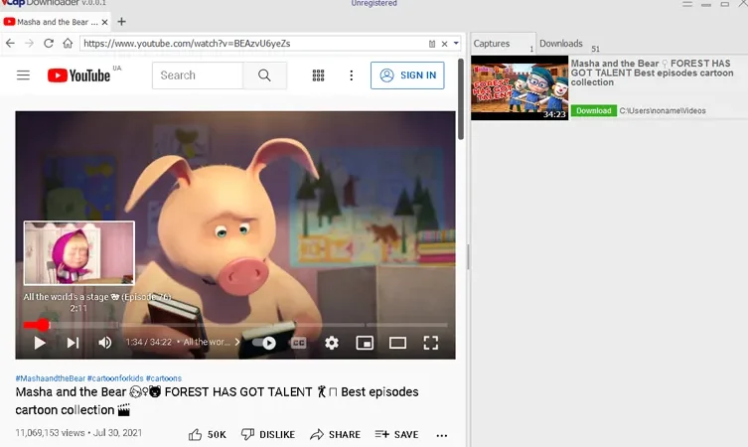The height and width of the screenshot is (447, 748).
Task: Reload the page with the refresh icon
Action: pos(49,44)
